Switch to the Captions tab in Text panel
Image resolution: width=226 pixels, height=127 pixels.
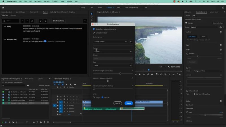[x=13, y=15]
